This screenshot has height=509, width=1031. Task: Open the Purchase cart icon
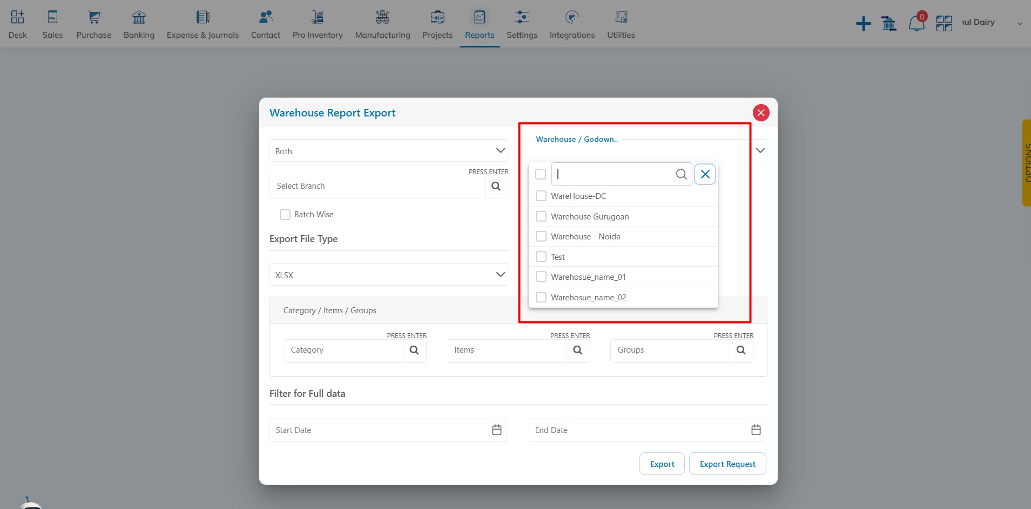click(x=94, y=17)
